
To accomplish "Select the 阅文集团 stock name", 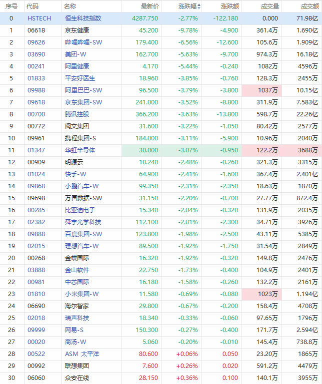I will 77,126.
